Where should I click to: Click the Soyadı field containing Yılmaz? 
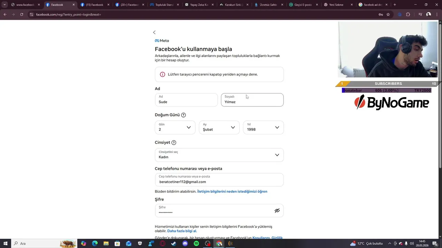[x=252, y=100]
